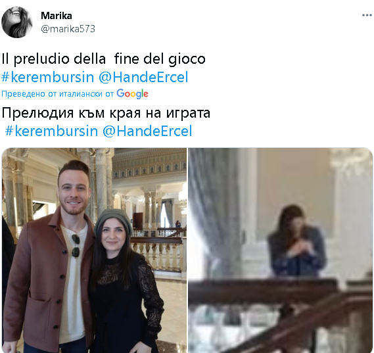Click the 'Преведено от италиански от' translation label
Image resolution: width=374 pixels, height=353 pixels.
pos(57,94)
